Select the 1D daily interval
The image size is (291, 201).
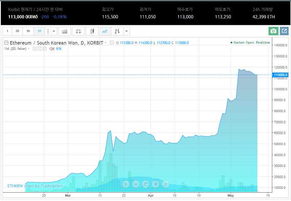[x=39, y=31]
